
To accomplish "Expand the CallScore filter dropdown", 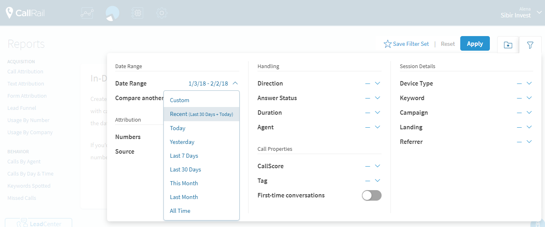I will [x=377, y=166].
